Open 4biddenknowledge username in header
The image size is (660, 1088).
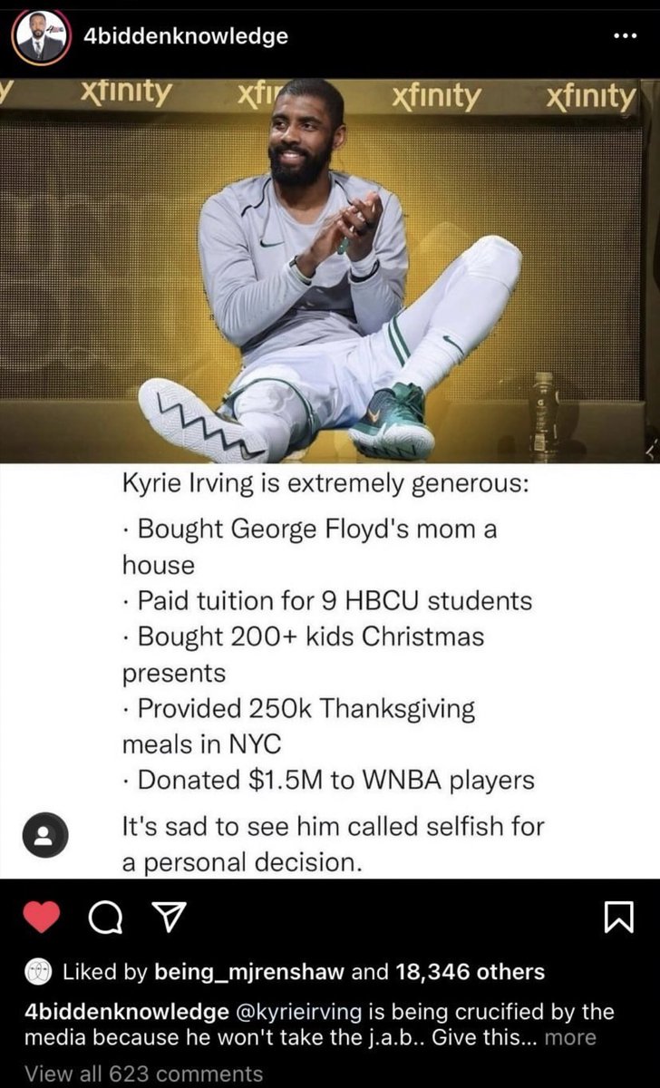185,36
